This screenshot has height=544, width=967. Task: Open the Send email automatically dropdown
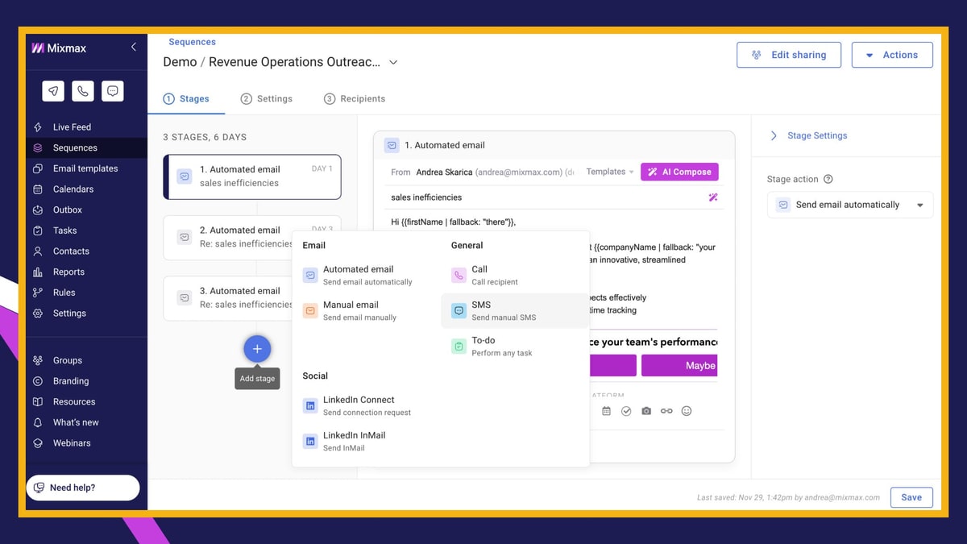(x=850, y=205)
